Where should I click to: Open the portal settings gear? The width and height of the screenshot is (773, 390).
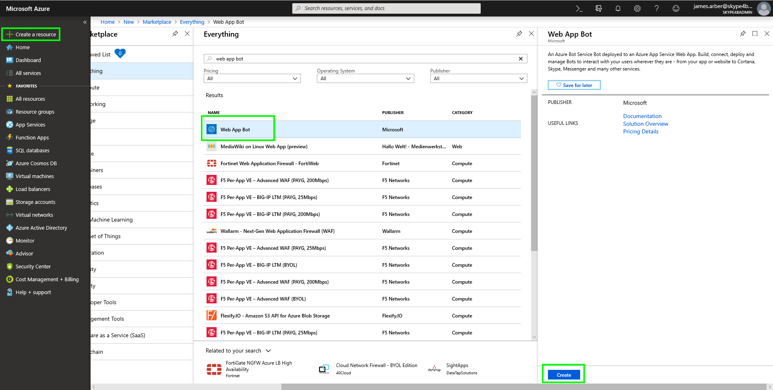(x=637, y=8)
